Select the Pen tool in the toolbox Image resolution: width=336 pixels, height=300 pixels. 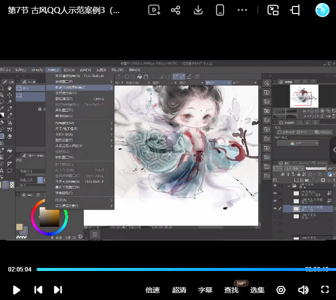10,109
